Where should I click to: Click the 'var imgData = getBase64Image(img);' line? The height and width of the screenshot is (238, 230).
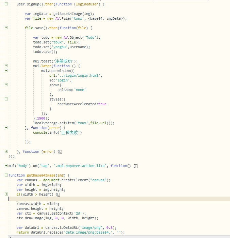pyautogui.click(x=60, y=14)
